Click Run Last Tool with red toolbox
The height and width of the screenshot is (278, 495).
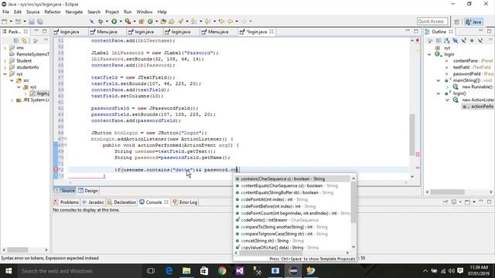(x=128, y=21)
